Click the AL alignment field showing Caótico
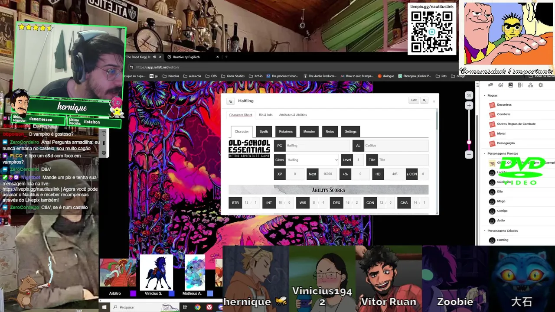The height and width of the screenshot is (312, 555). [x=396, y=146]
